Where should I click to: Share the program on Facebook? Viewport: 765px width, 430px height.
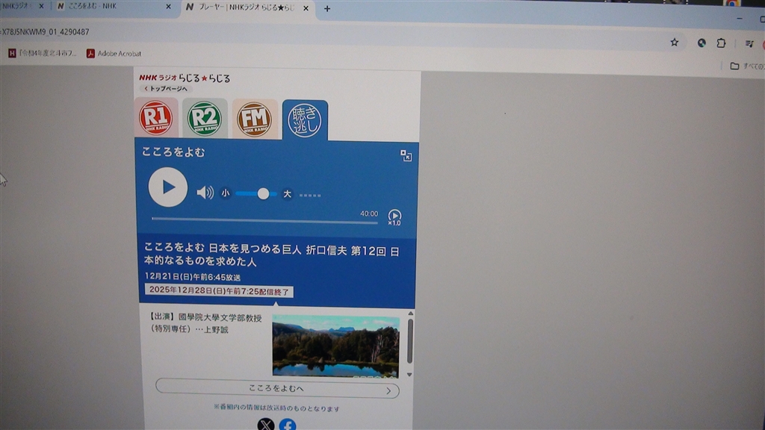click(288, 425)
